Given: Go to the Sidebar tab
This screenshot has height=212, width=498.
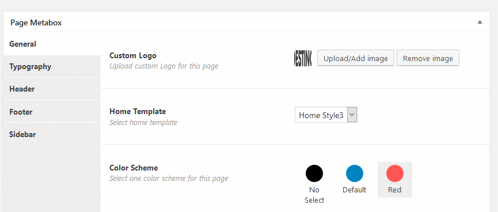Looking at the screenshot, I should click(x=52, y=134).
